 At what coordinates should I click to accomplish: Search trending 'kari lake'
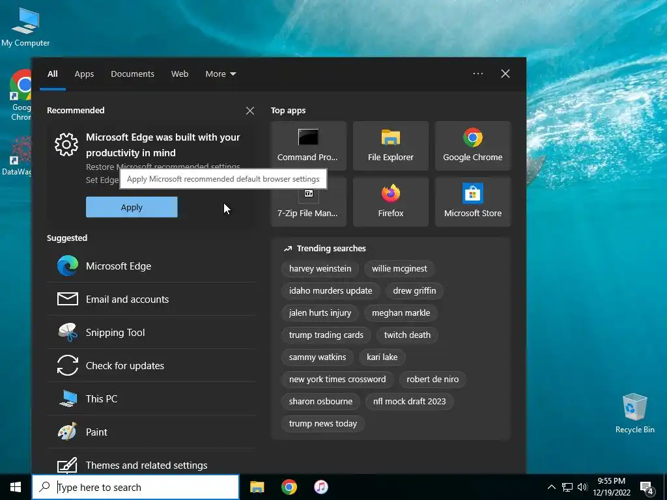(382, 357)
